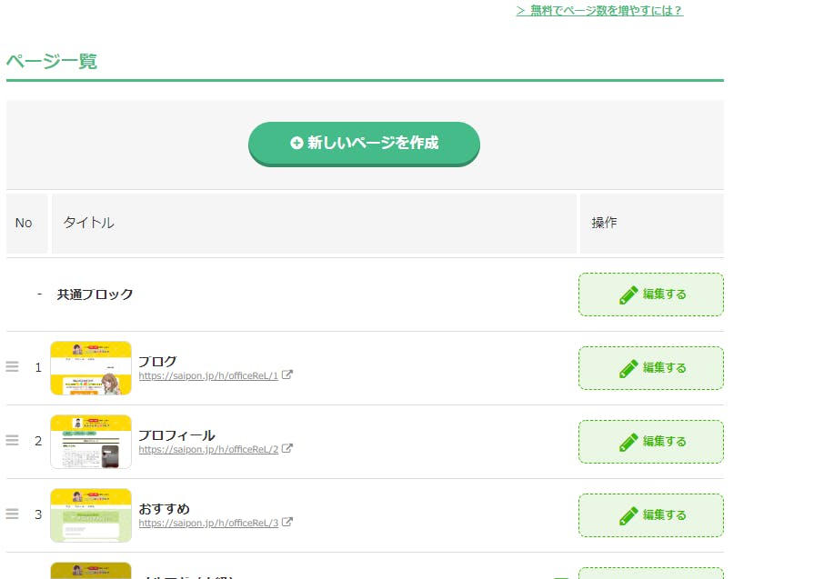Open the external link icon beside officeReL/3
This screenshot has height=579, width=814.
pyautogui.click(x=287, y=522)
